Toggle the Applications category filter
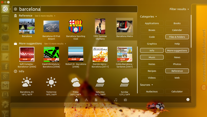 tap(152, 23)
